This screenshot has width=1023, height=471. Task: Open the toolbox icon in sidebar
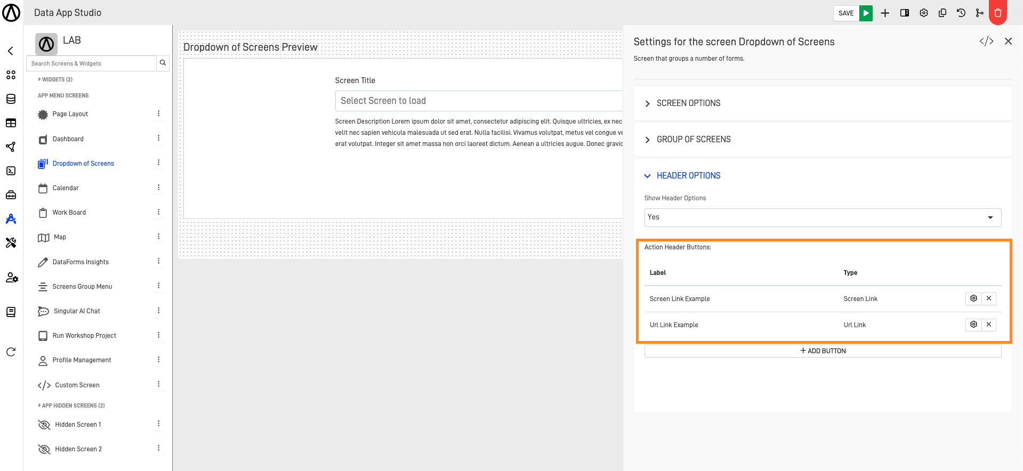pyautogui.click(x=11, y=195)
